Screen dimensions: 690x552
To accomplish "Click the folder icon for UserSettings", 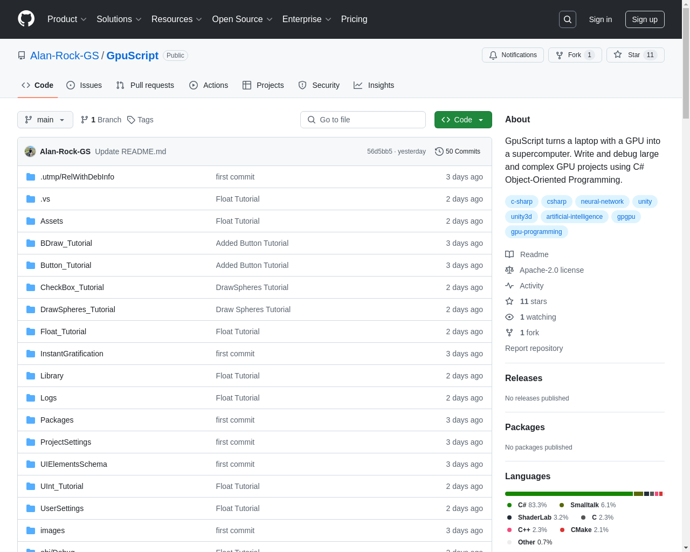I will pos(31,508).
